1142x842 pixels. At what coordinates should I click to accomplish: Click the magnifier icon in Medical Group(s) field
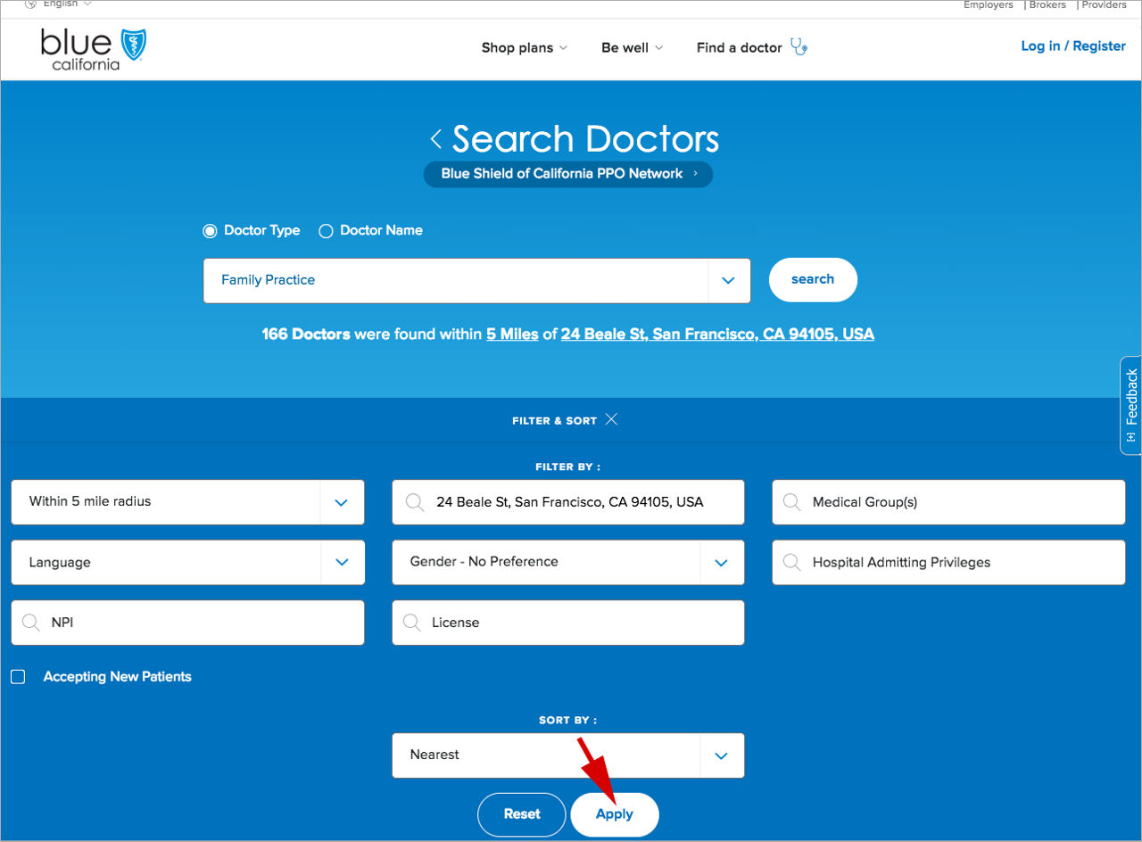(x=791, y=501)
